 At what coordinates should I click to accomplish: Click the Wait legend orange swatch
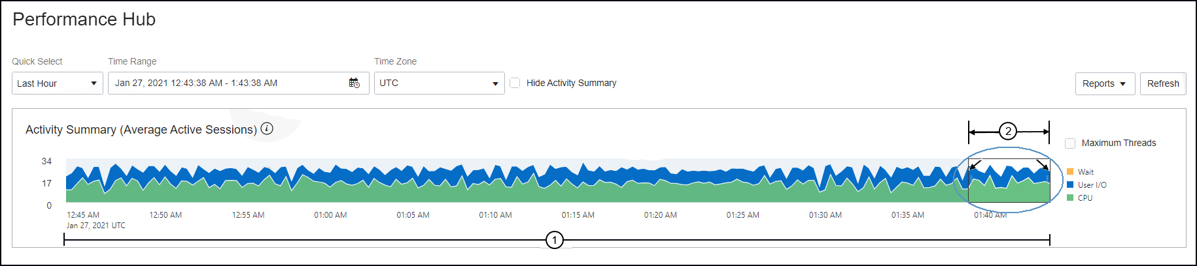point(1070,171)
